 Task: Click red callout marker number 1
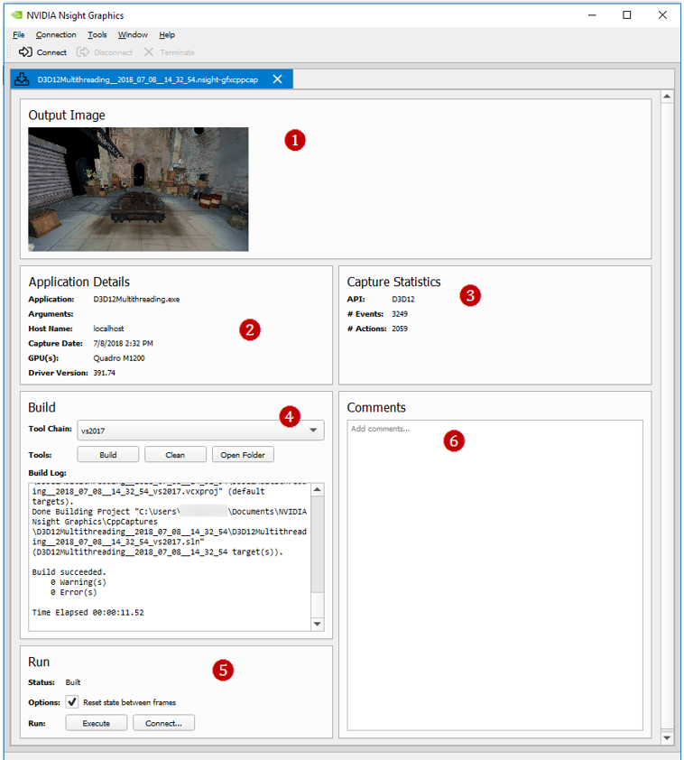click(x=294, y=140)
